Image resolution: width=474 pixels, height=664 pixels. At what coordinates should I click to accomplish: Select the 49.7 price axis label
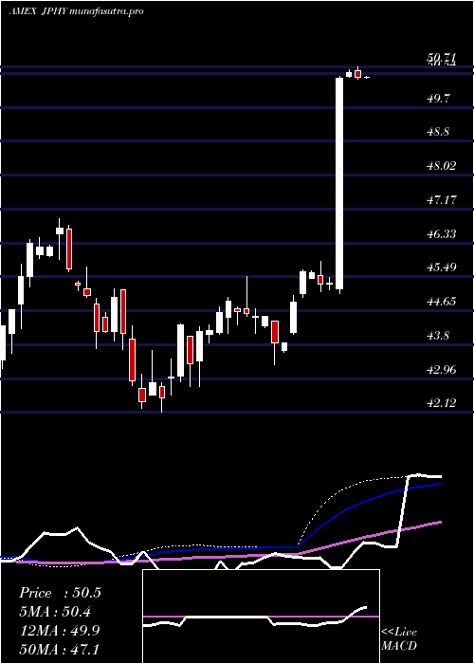click(x=439, y=99)
